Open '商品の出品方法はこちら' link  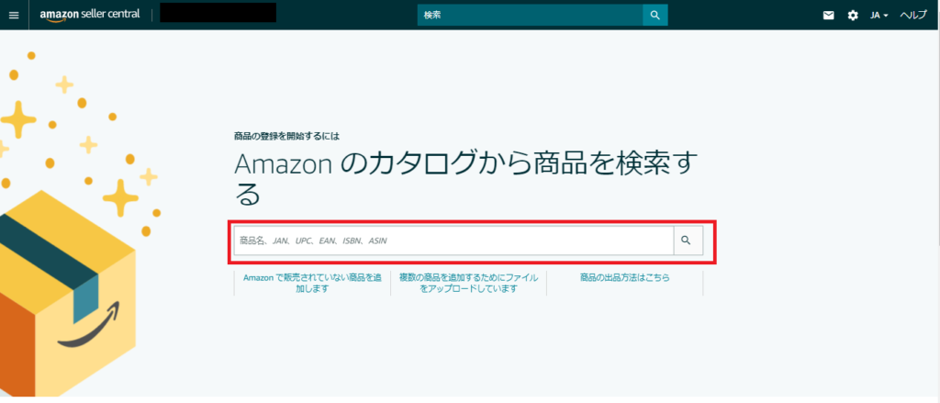coord(624,277)
